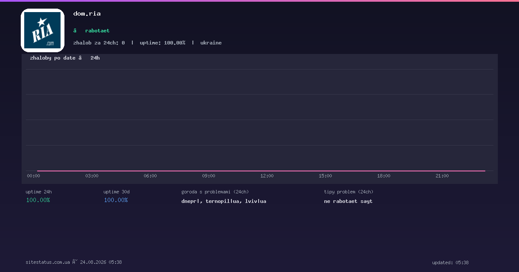Click the cities list 'dneprl, ternopillua, lvivlua'

pos(224,201)
